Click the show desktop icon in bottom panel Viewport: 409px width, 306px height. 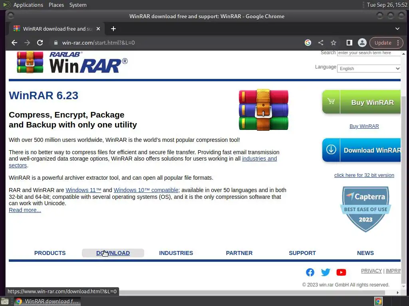click(5, 301)
